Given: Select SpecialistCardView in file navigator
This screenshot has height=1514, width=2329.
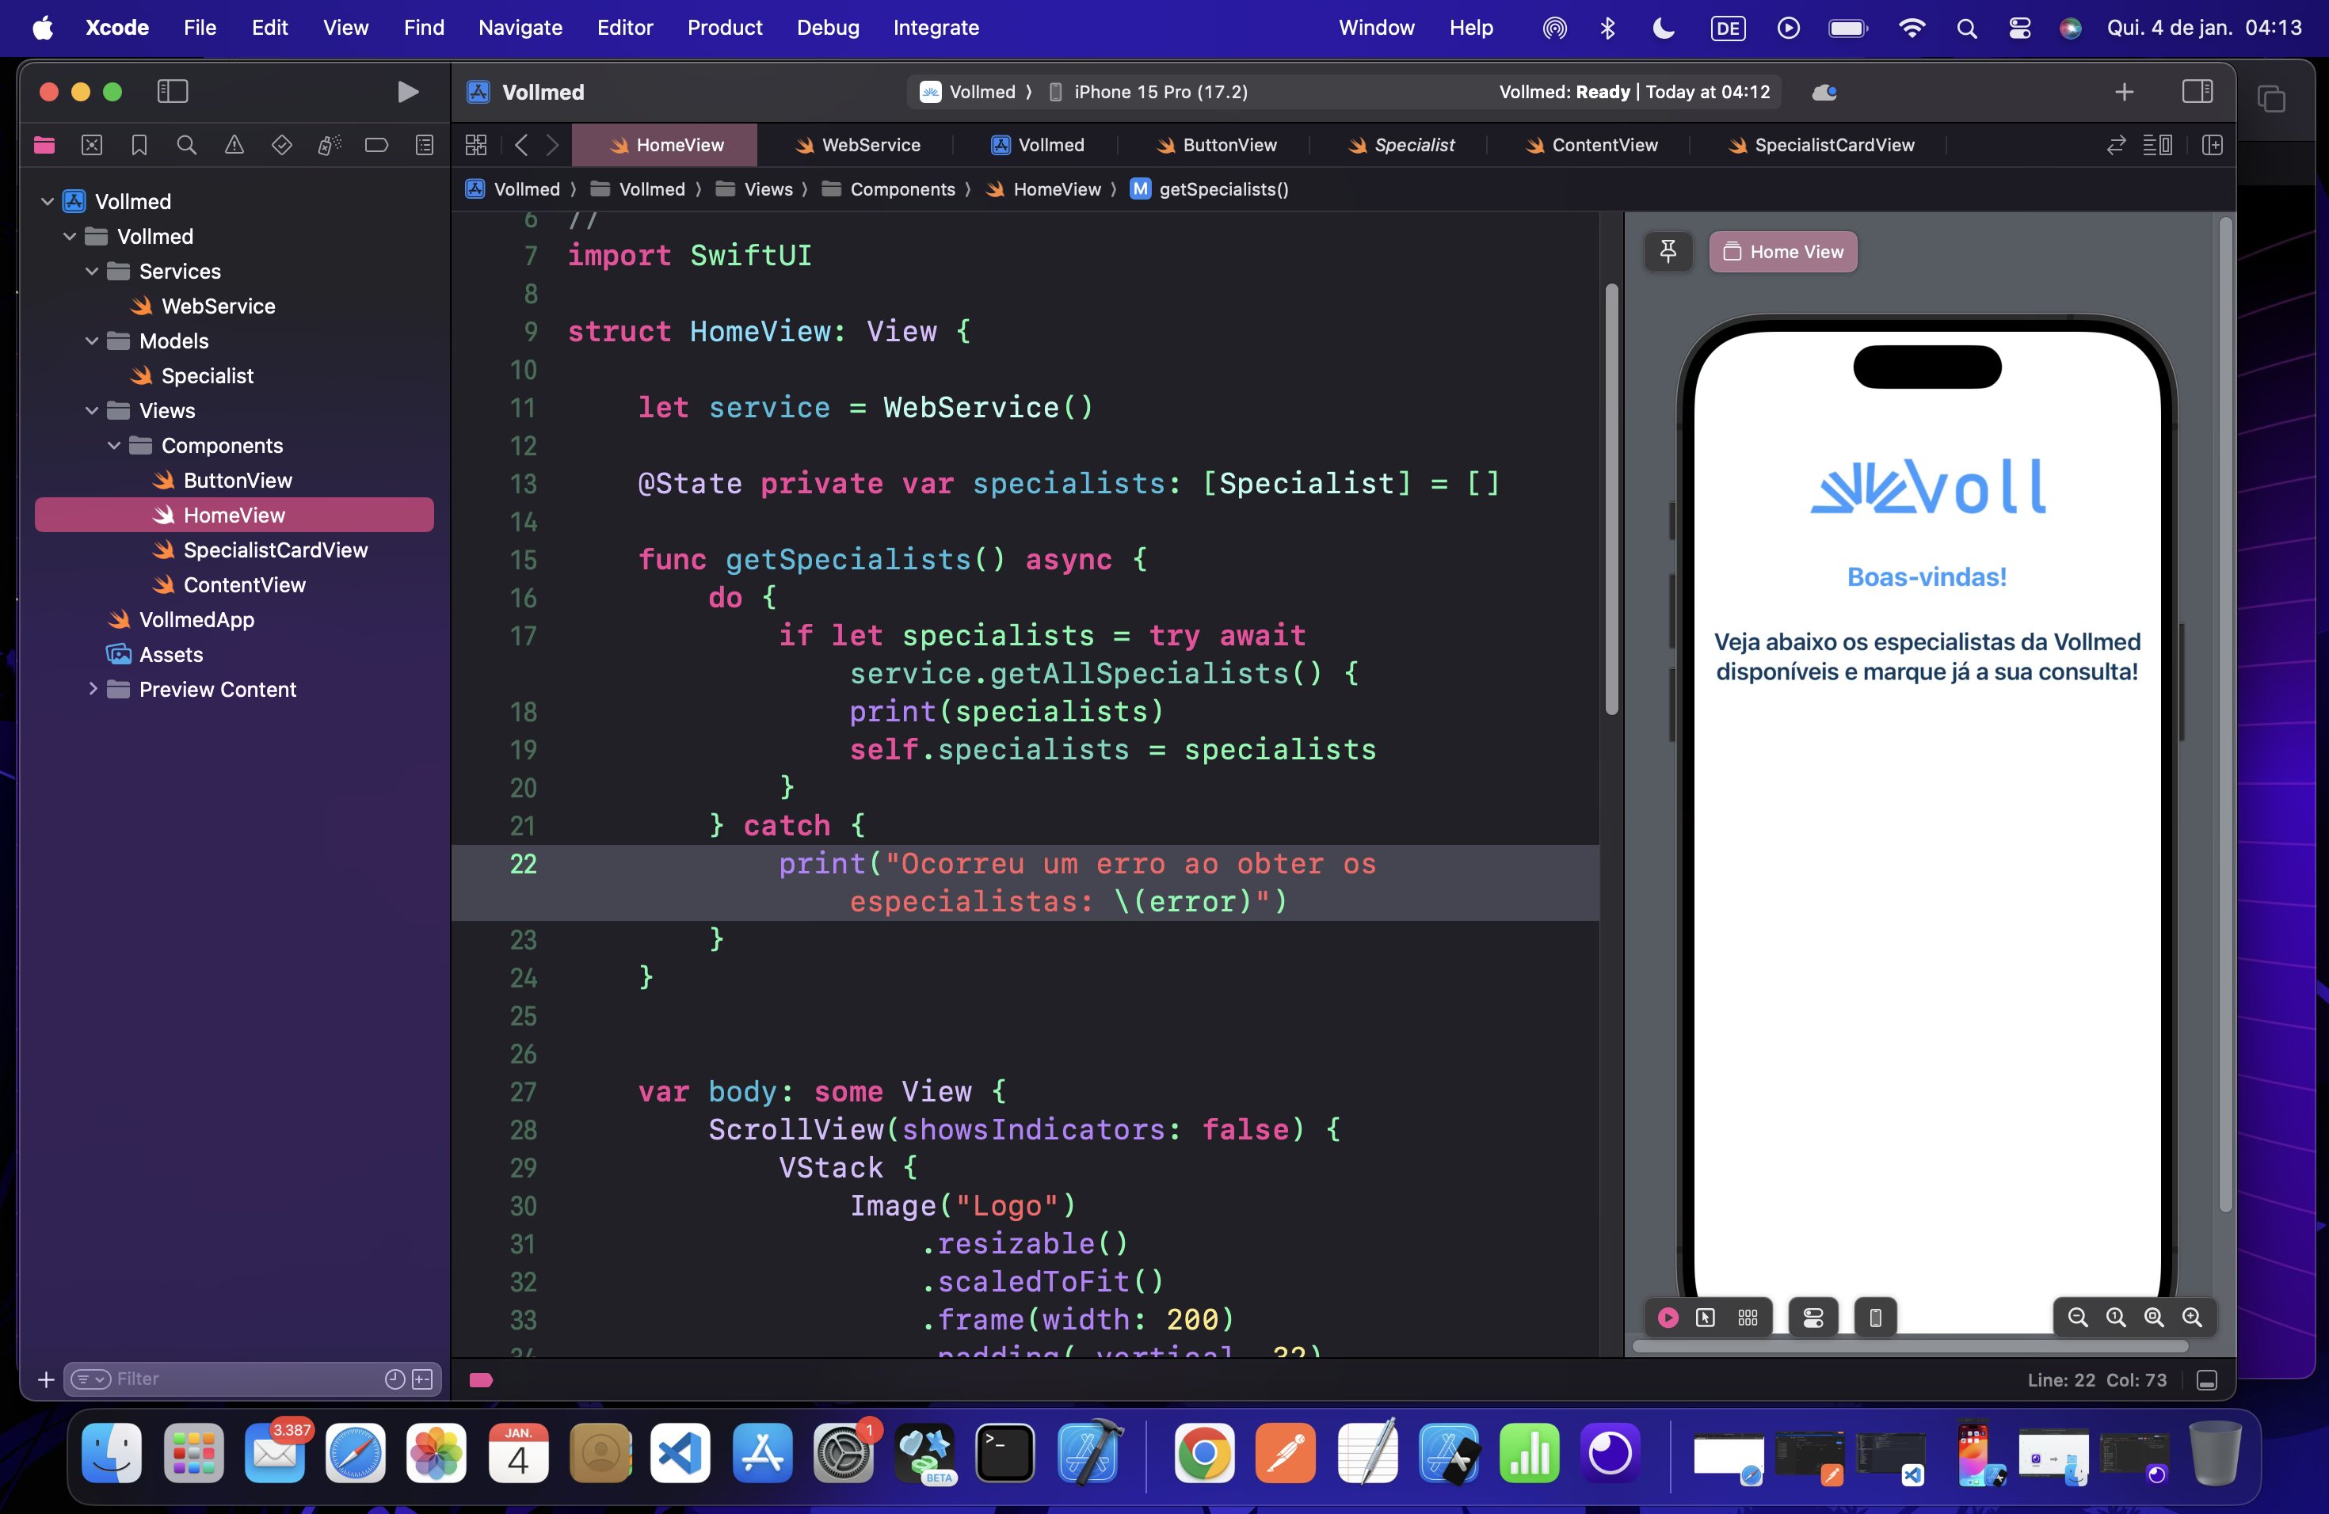Looking at the screenshot, I should point(275,550).
